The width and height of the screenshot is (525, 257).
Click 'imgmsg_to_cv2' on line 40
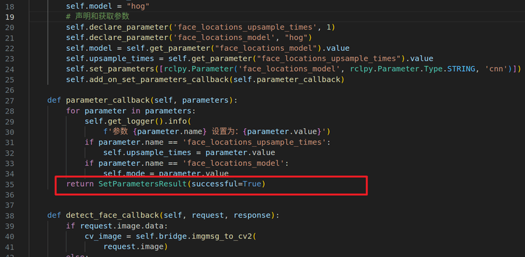pos(222,236)
